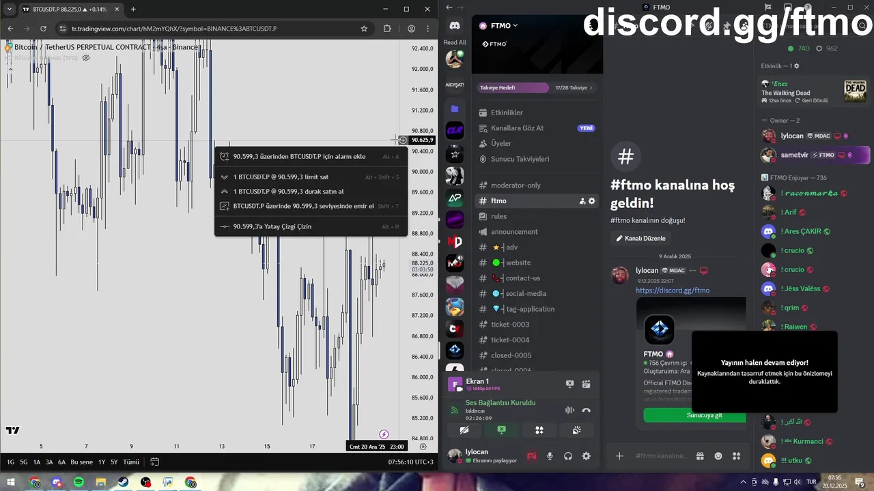This screenshot has width=874, height=491.
Task: Open stream clips icon next to Ekran 1
Action: [586, 385]
